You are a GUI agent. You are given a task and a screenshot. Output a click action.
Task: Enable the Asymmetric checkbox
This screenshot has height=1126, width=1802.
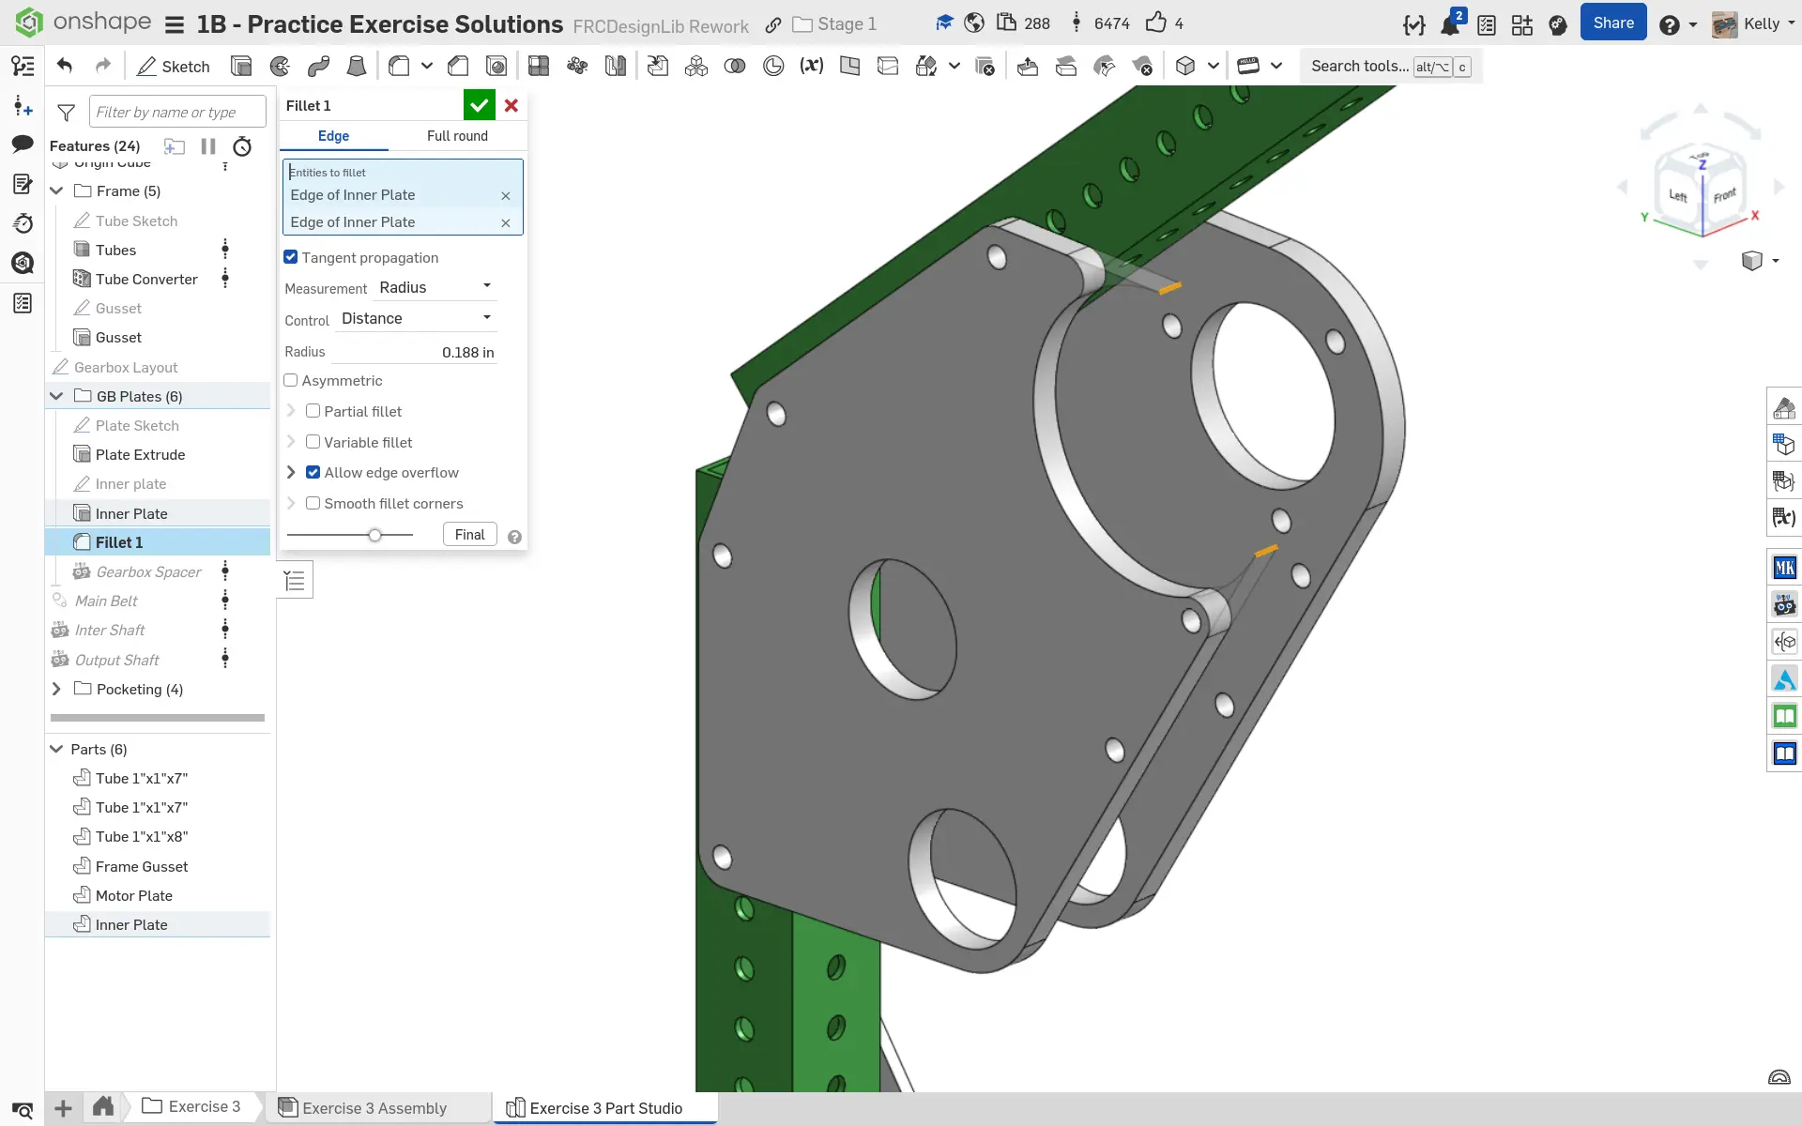pyautogui.click(x=291, y=380)
